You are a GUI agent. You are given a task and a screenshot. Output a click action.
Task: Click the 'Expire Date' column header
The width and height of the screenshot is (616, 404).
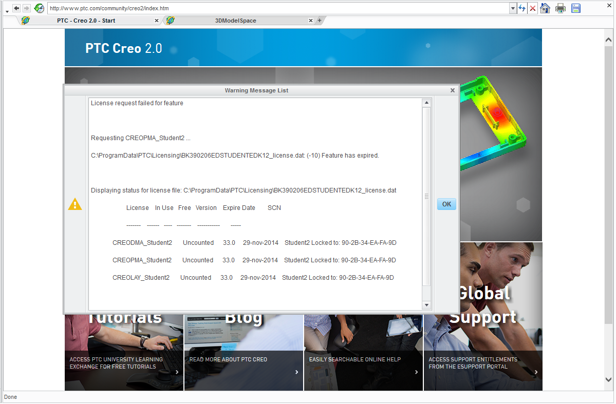click(x=239, y=208)
